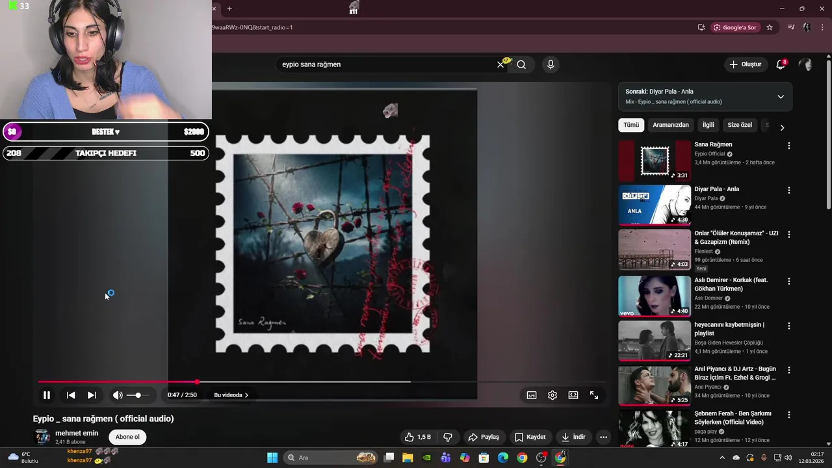Download video with İndir button
This screenshot has height=468, width=832.
click(x=574, y=437)
